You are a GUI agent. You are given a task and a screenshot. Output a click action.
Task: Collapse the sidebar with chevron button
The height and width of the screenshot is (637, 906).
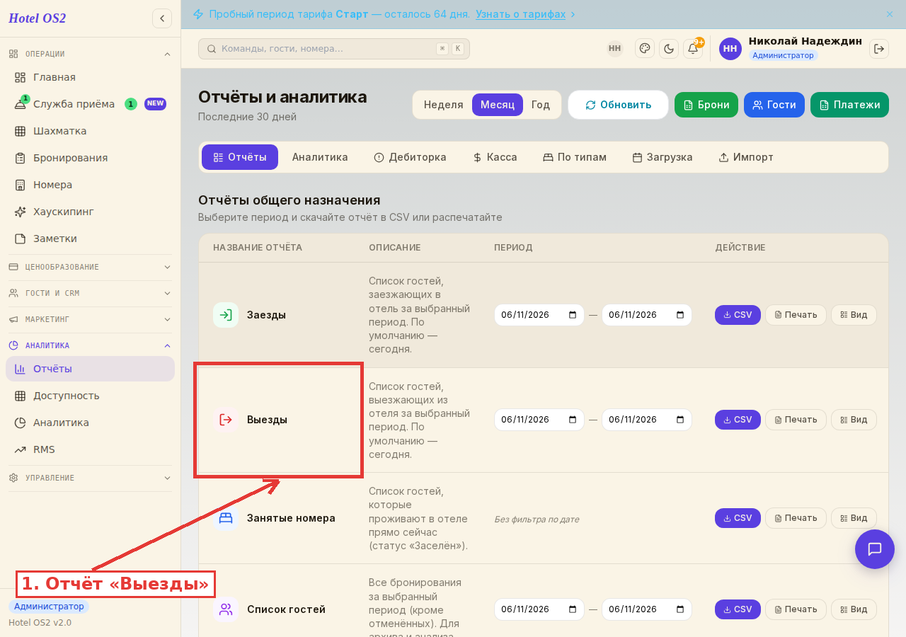(162, 18)
